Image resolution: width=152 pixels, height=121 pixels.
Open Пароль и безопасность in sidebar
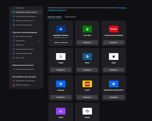pos(25,21)
